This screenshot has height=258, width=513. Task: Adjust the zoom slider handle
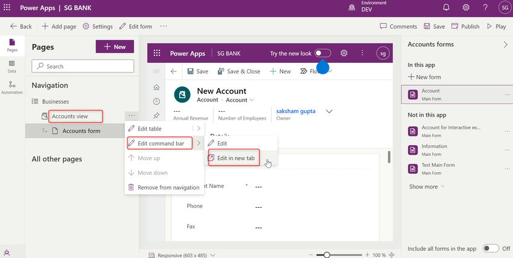[x=326, y=255]
